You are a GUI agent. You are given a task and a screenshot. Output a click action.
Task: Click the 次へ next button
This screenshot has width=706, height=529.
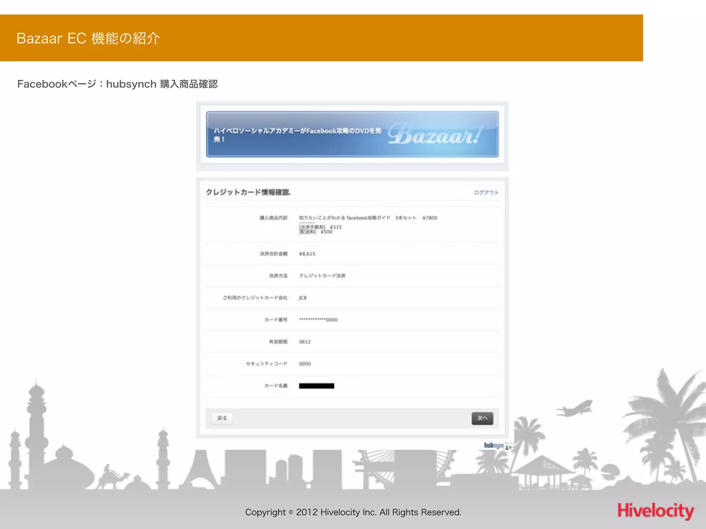[482, 418]
